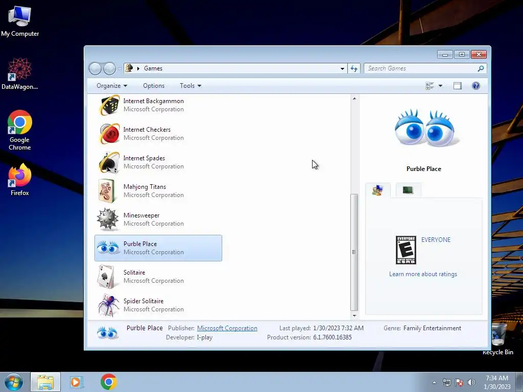Click the network tray icon
Screen dimensions: 523x392
[446, 382]
